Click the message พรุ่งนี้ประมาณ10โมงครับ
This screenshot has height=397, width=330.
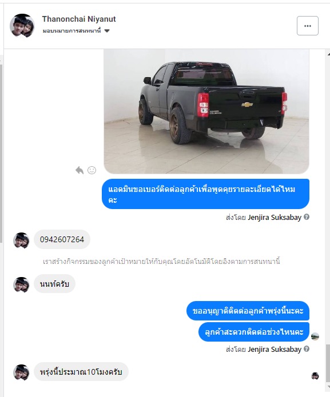coord(81,372)
